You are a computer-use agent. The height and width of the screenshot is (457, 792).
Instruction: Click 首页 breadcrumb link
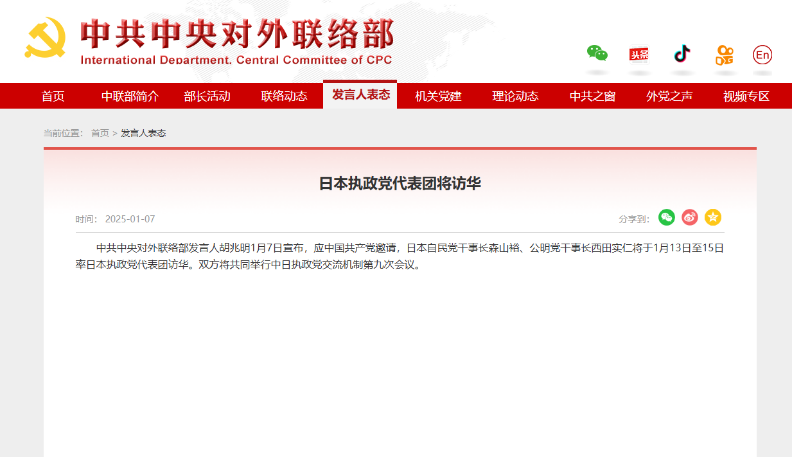(x=100, y=133)
